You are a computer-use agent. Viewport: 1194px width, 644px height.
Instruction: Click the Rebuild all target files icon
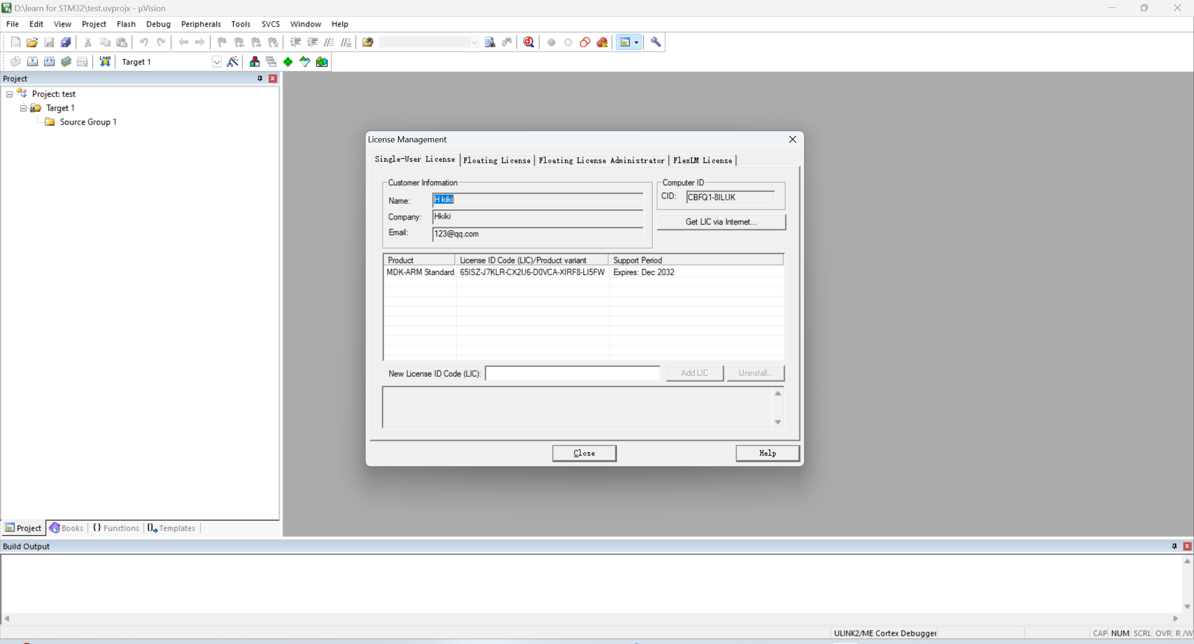pos(49,62)
